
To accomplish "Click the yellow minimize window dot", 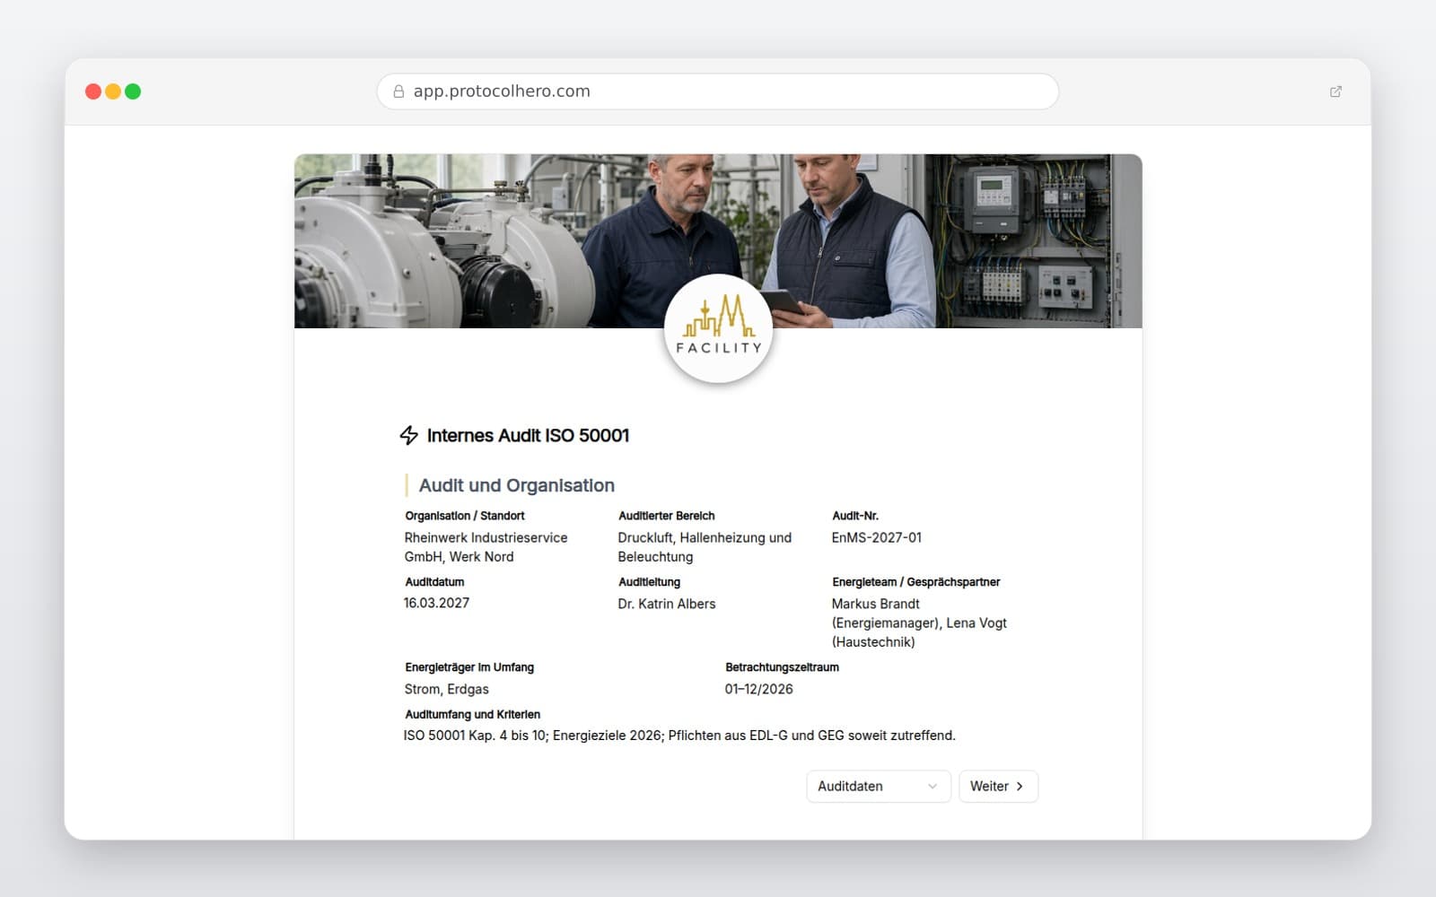I will pos(113,91).
